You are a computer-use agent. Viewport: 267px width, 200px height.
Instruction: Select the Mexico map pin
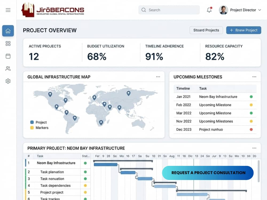click(57, 107)
